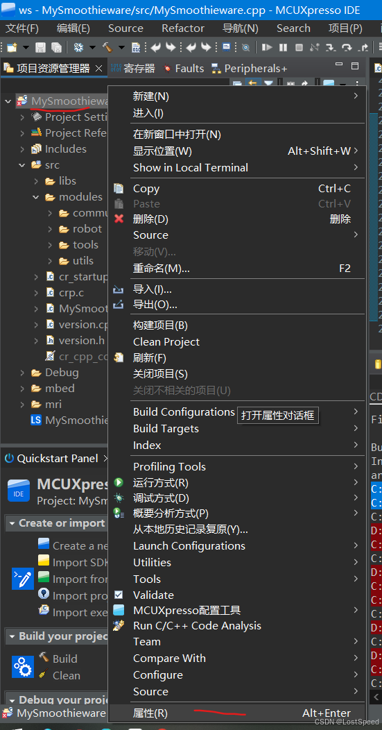Viewport: 382px width, 730px height.
Task: Switch to the Faults tab
Action: 184,69
